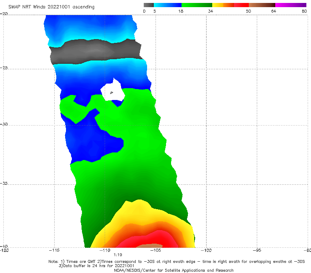
Task: Click the -115 longitude axis label
Action: click(54, 250)
